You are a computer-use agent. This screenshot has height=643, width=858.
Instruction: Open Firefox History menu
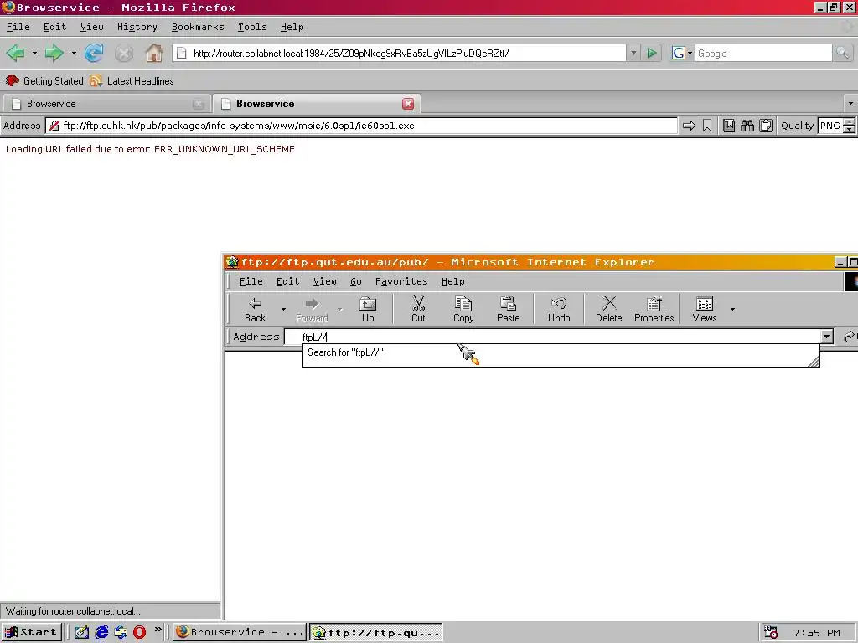(137, 27)
